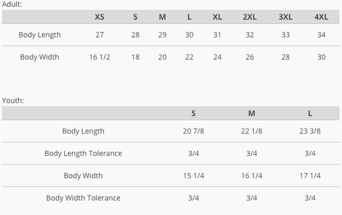Click the Body Length Tolerance row label
342x215 pixels.
tap(83, 154)
